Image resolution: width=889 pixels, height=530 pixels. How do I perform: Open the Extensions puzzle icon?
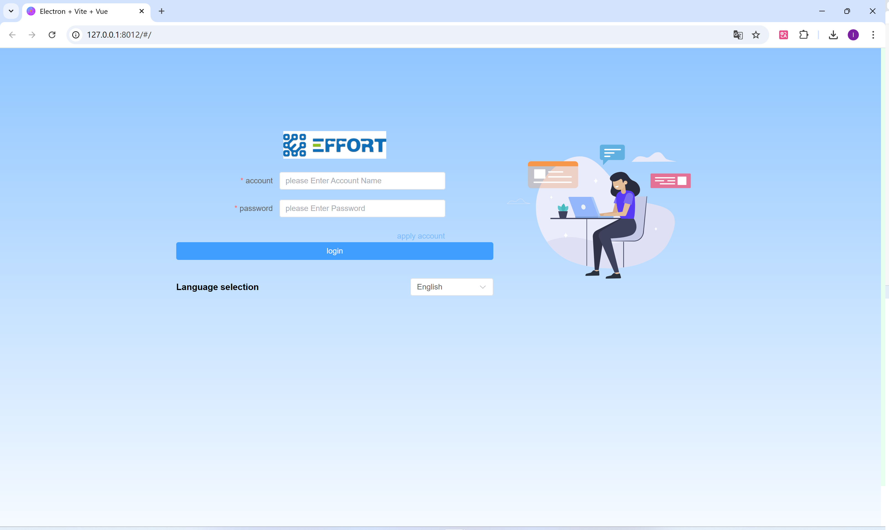tap(804, 35)
